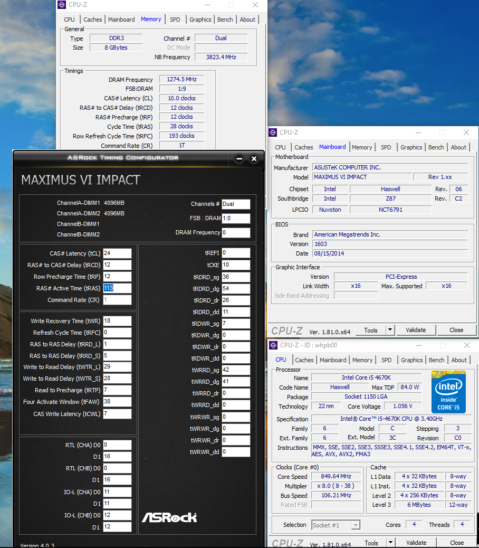
Task: Click the LPCIO NCT6791 value
Action: click(391, 210)
